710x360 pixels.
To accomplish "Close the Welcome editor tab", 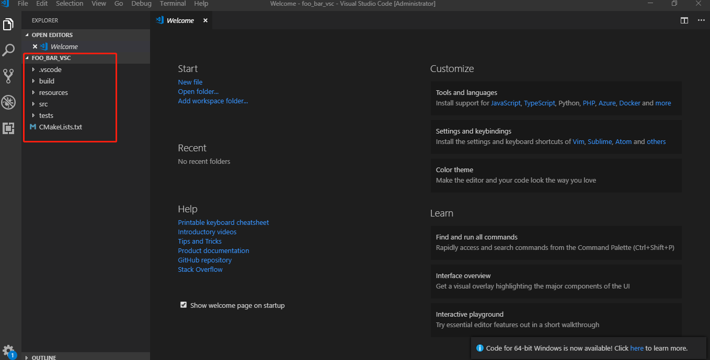I will 205,20.
